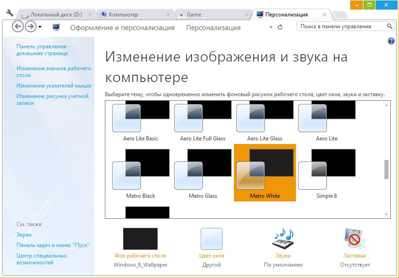Select the Aero Lite theme

point(327,122)
